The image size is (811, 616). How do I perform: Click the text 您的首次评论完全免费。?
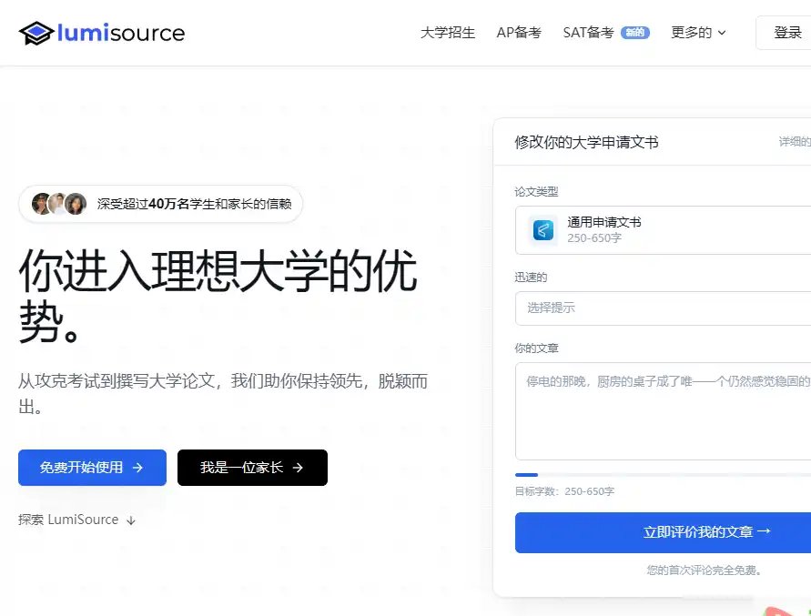tap(704, 571)
